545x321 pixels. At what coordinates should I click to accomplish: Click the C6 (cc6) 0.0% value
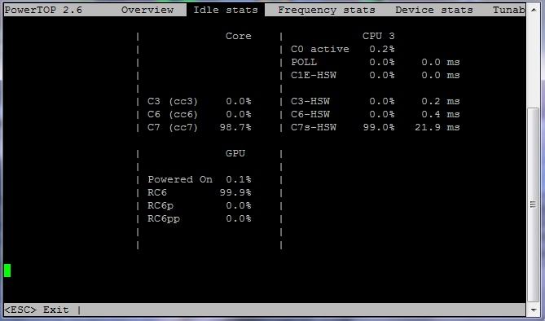tap(239, 114)
